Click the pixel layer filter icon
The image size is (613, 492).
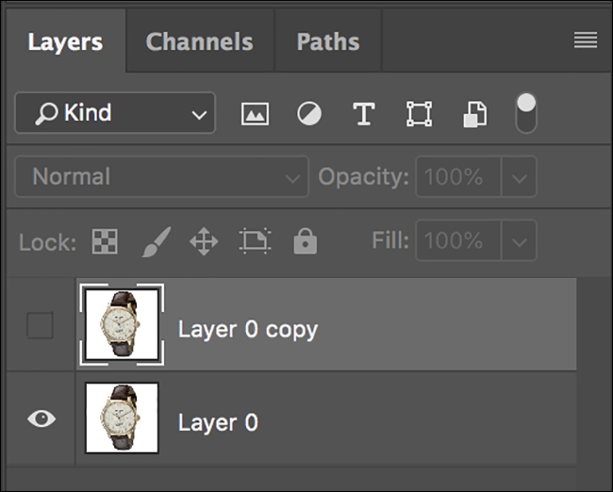254,115
